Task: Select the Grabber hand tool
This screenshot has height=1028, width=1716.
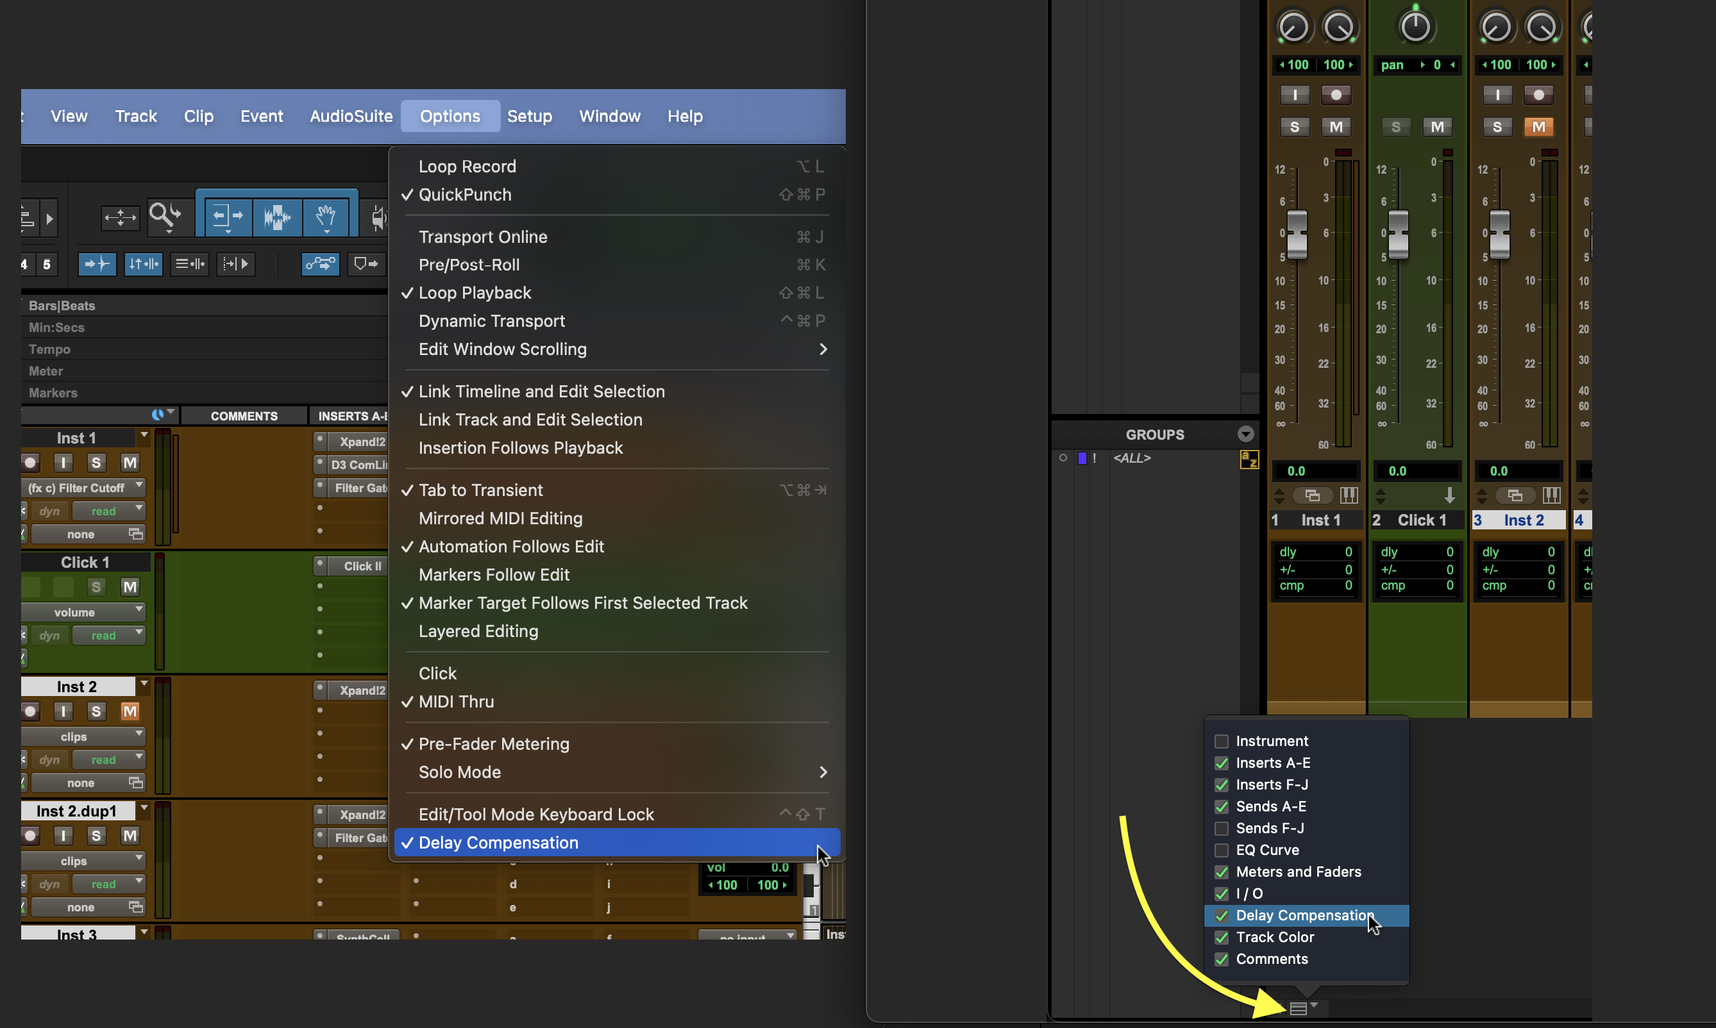Action: (x=326, y=217)
